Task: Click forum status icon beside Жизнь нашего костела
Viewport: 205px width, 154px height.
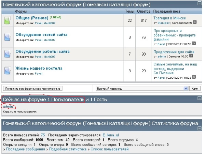Action: tap(8, 71)
